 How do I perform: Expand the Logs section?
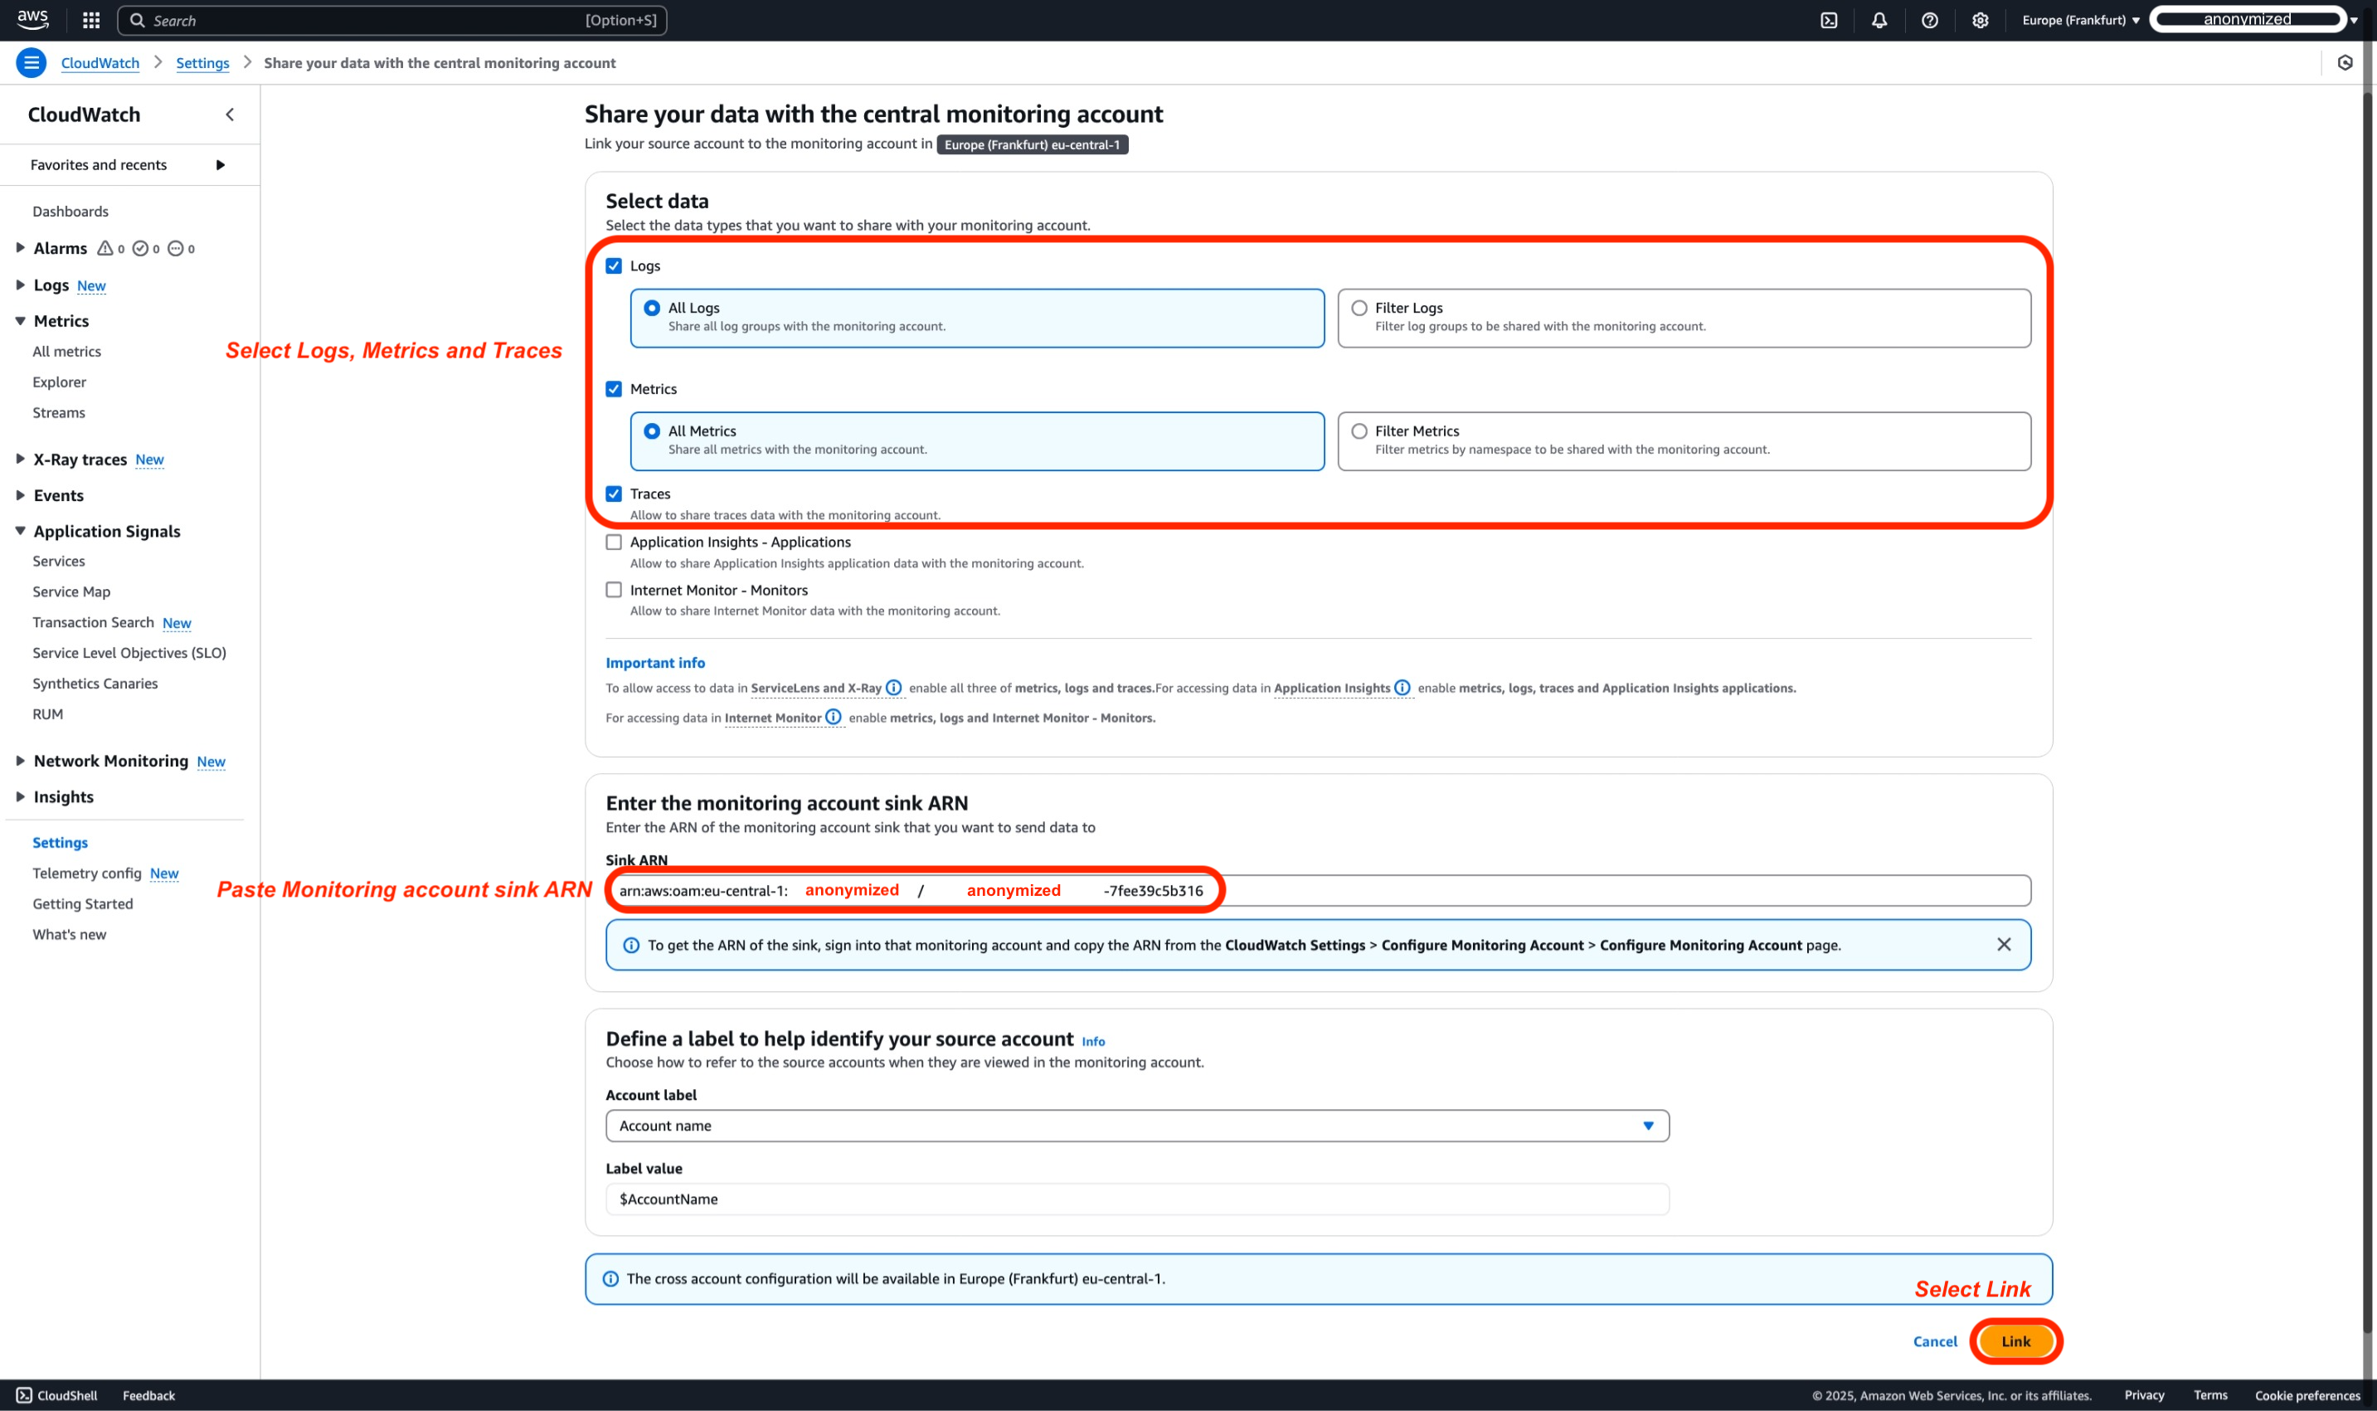click(x=20, y=285)
